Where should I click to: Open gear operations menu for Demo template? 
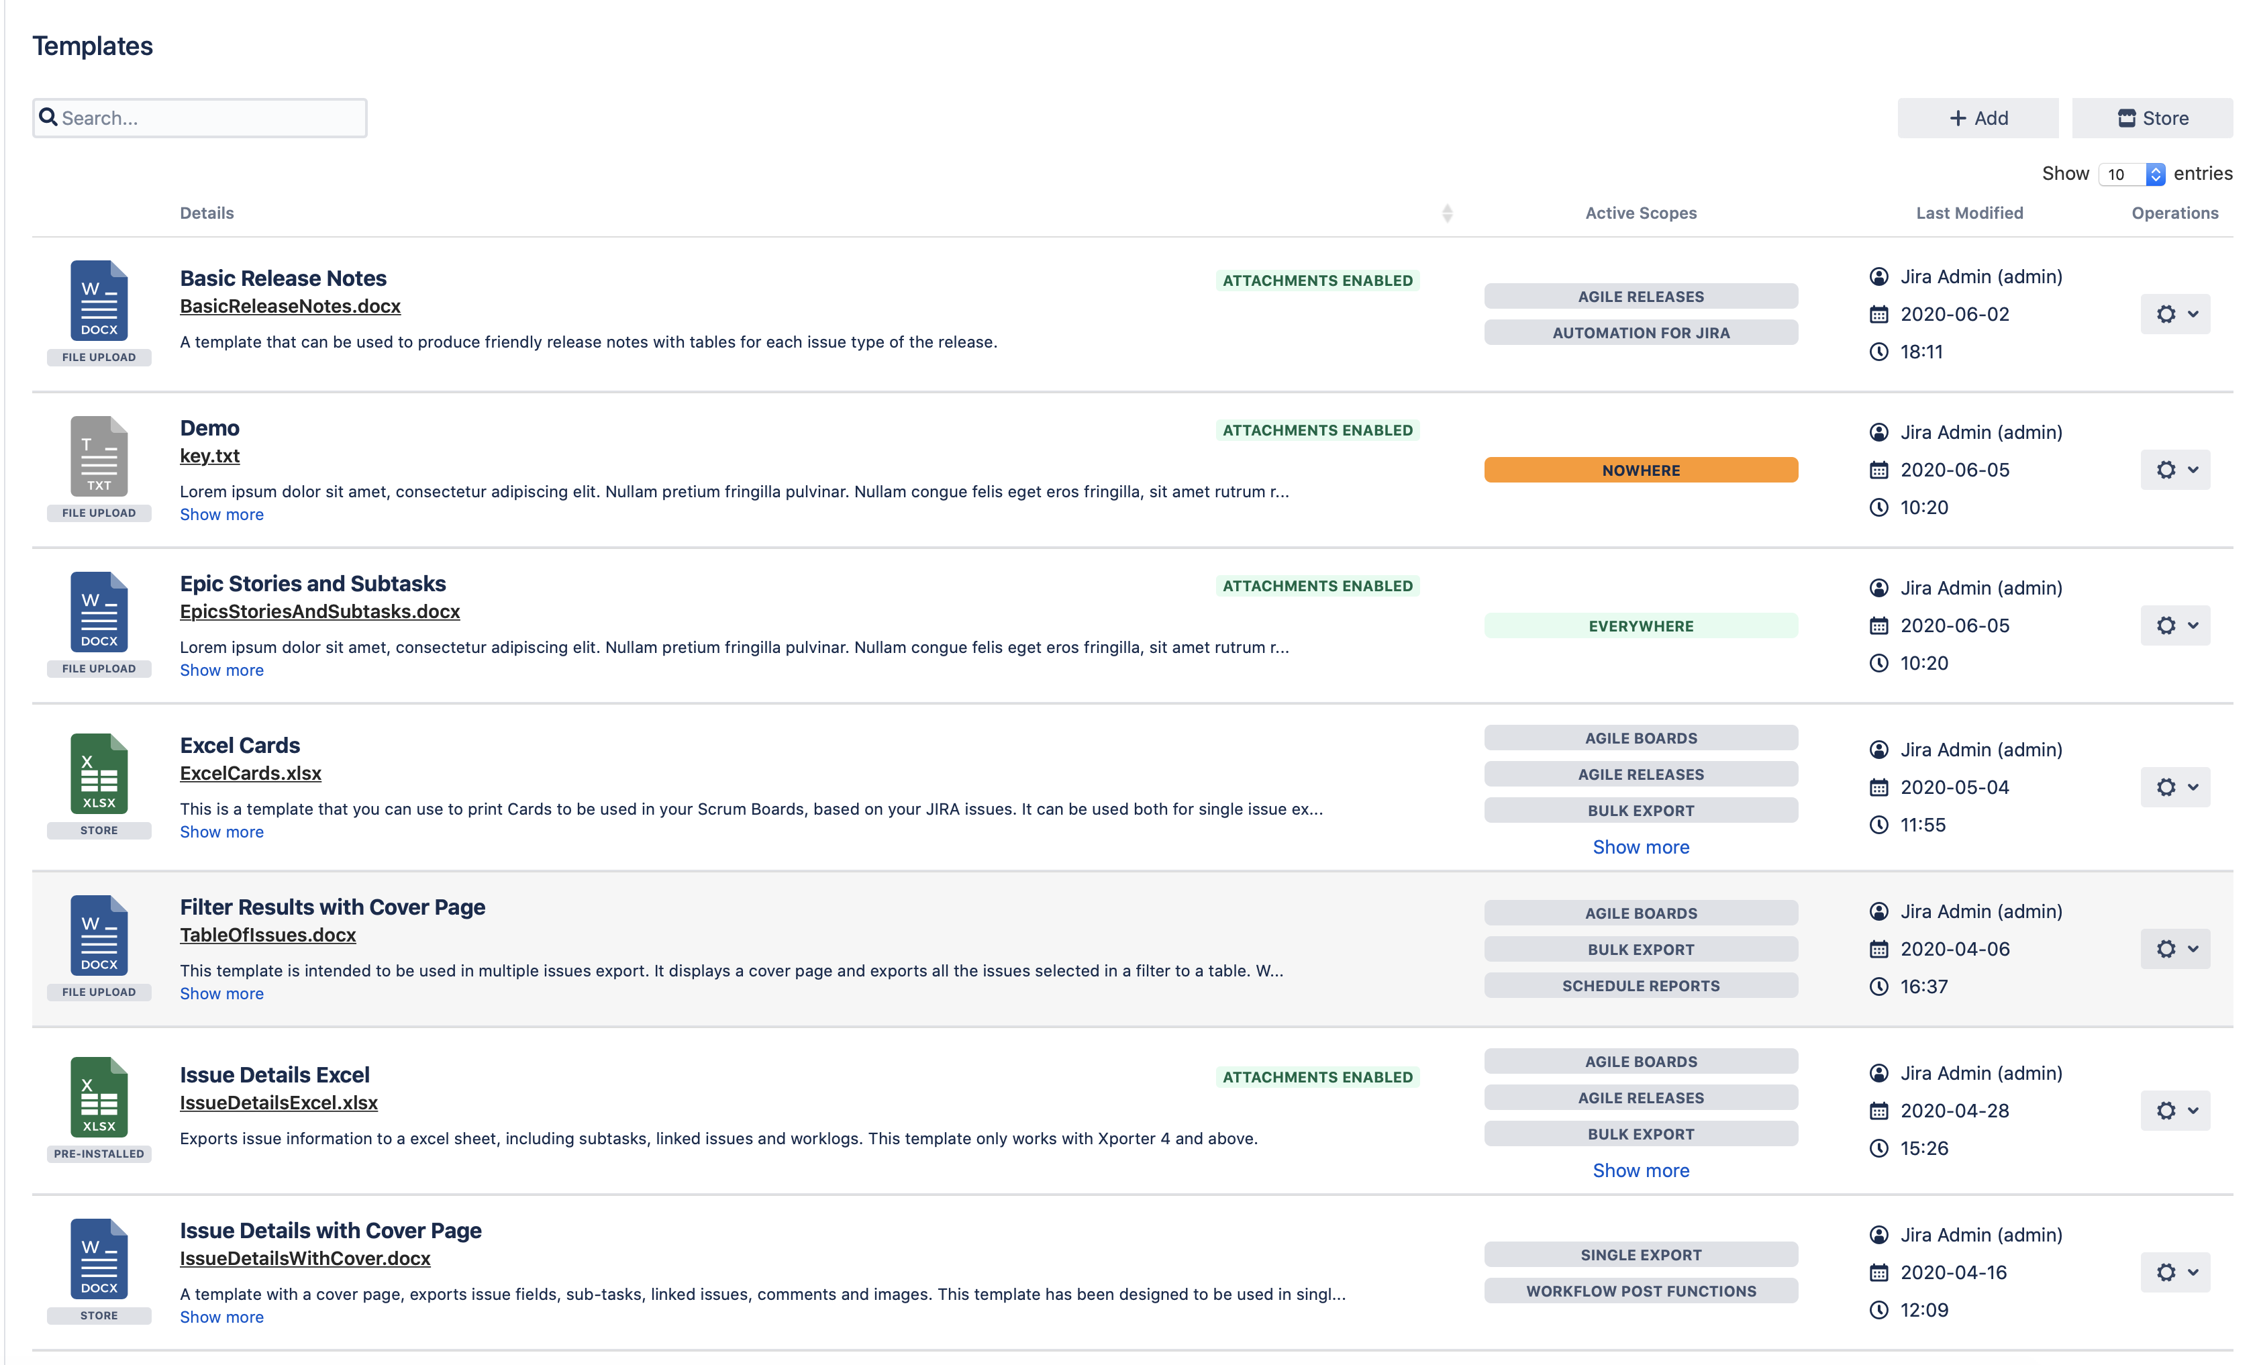[x=2174, y=470]
